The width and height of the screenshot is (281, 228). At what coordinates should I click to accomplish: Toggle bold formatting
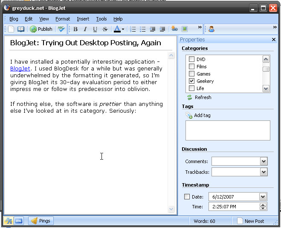point(75,29)
